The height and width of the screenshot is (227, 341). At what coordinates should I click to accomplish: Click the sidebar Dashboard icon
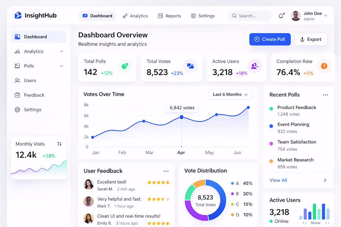tap(17, 37)
